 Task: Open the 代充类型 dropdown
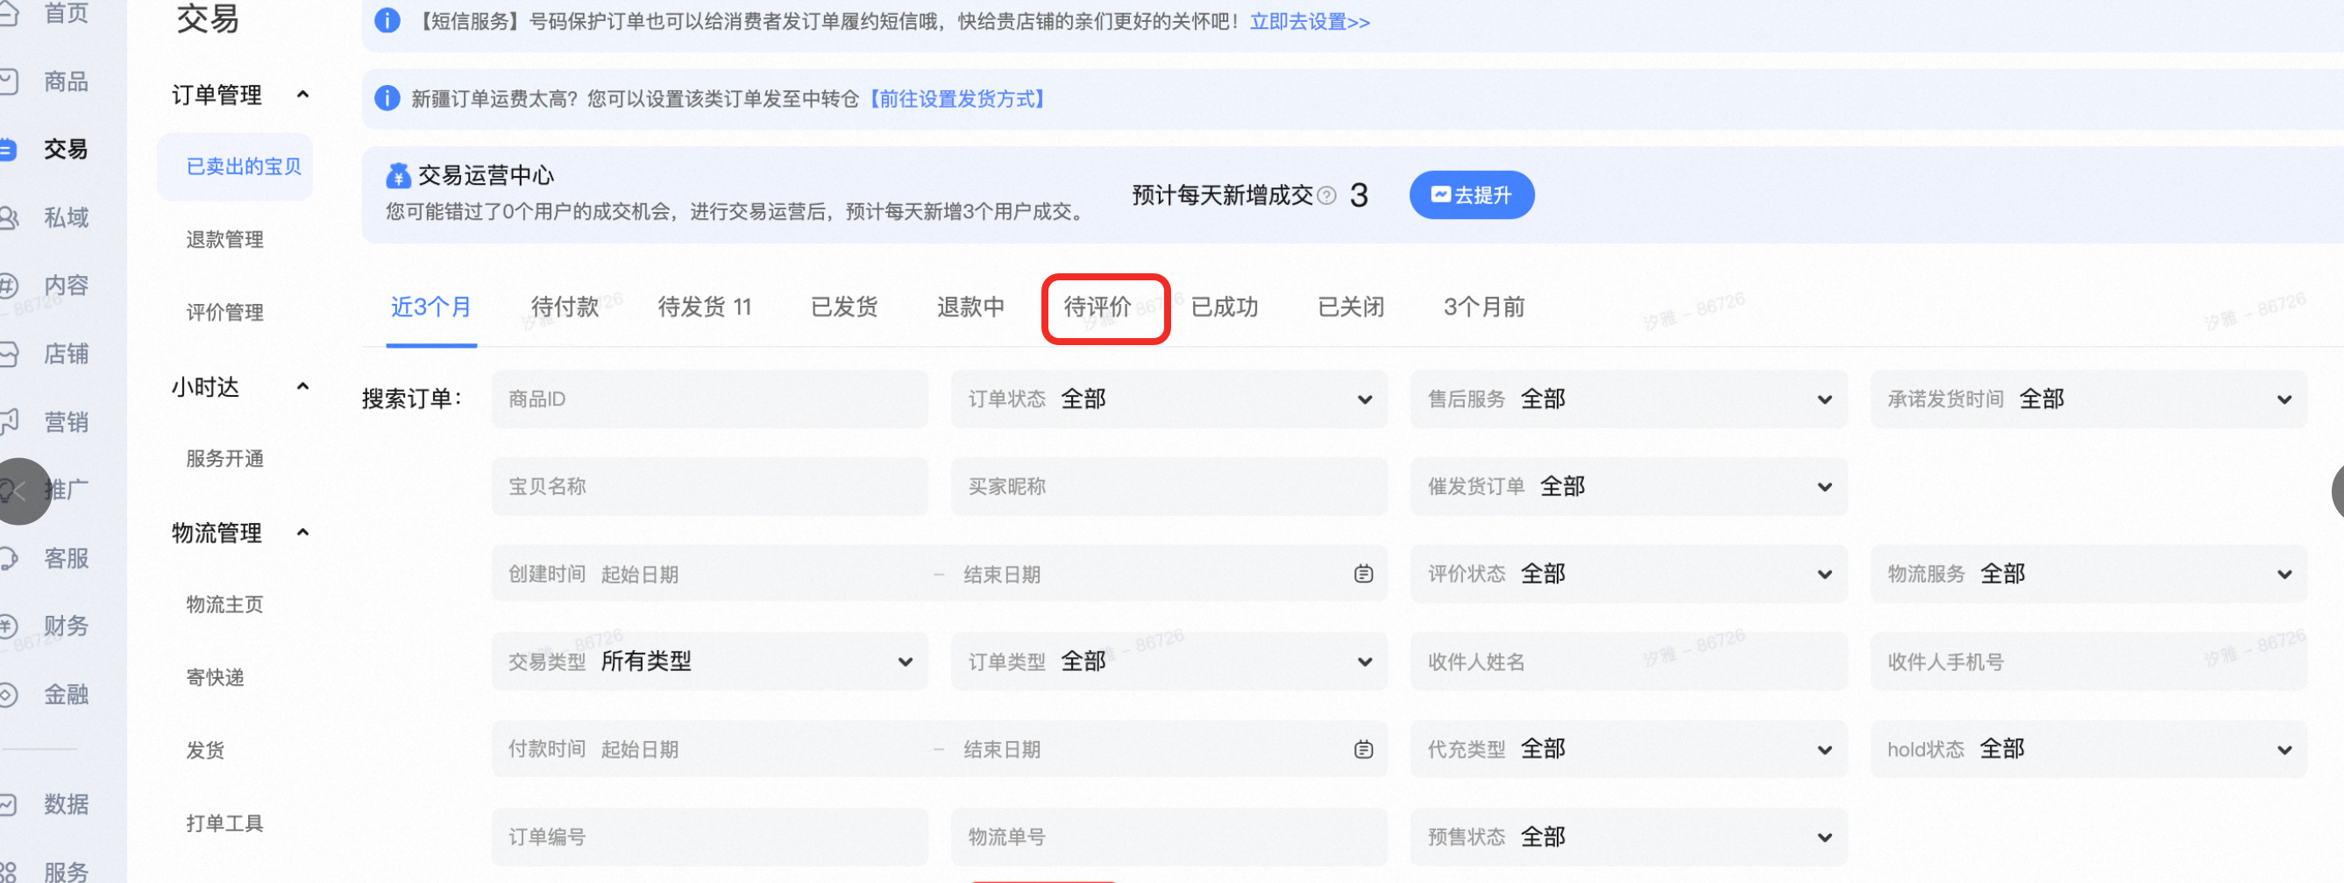pos(1629,749)
